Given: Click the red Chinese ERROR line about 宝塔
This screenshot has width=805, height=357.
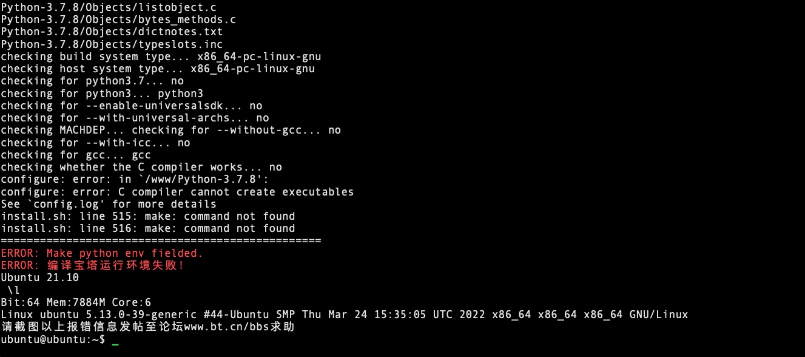Looking at the screenshot, I should (92, 265).
